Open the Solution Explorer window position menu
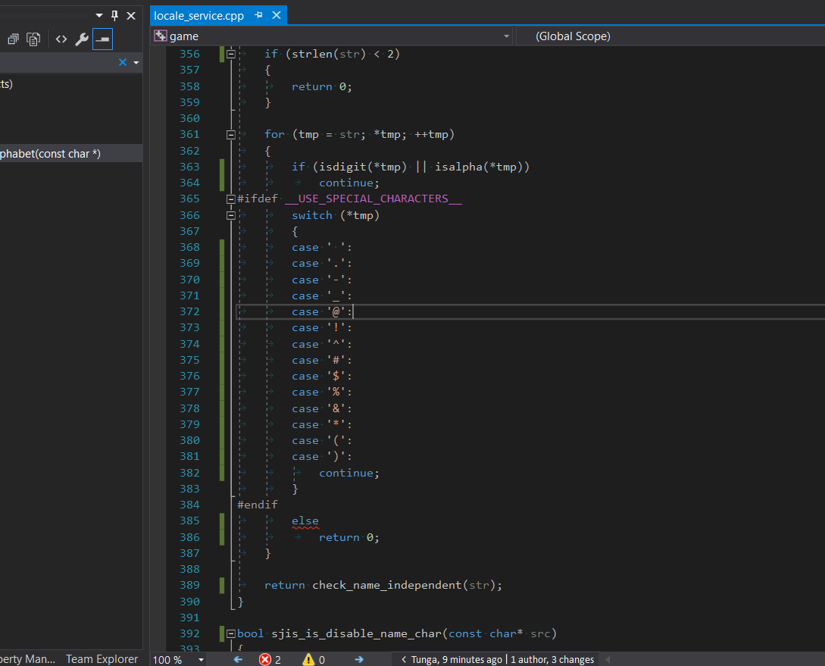Screen dimensions: 825x666 pos(98,15)
